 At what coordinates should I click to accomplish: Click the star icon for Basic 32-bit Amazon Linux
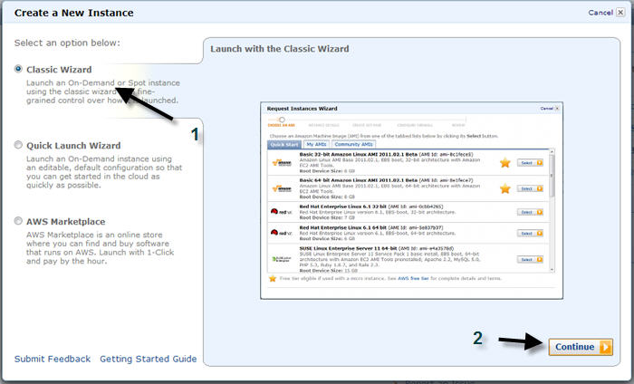(505, 163)
